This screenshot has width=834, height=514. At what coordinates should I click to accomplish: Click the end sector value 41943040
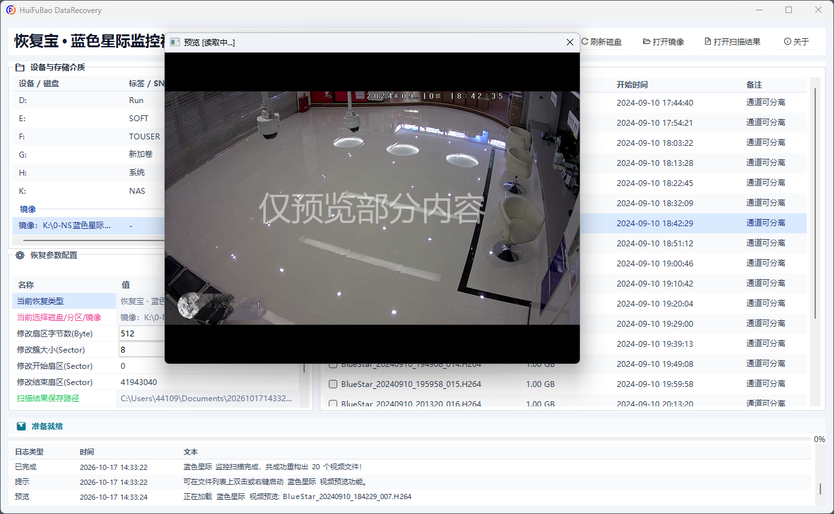click(139, 382)
